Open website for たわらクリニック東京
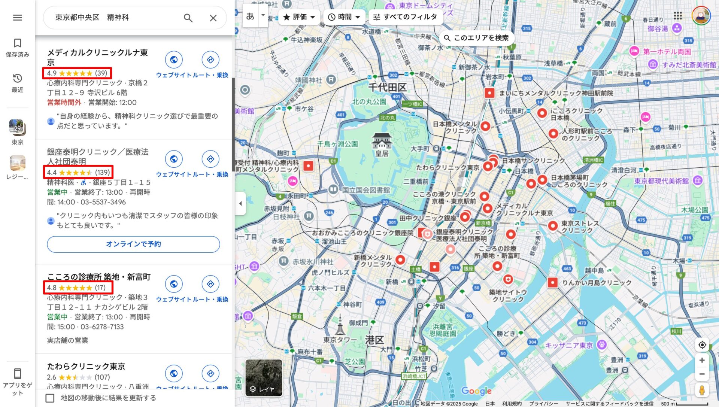Screen dimensions: 719x407 [174, 373]
